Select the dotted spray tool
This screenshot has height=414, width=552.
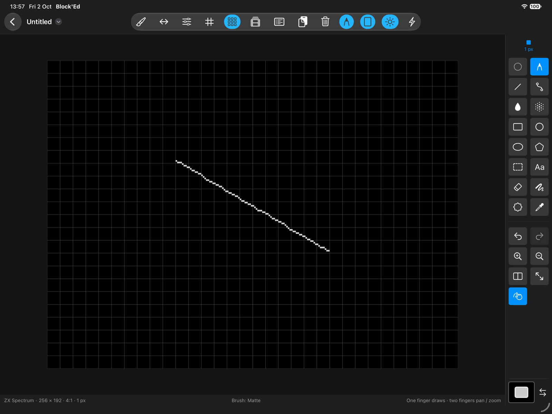tap(539, 107)
